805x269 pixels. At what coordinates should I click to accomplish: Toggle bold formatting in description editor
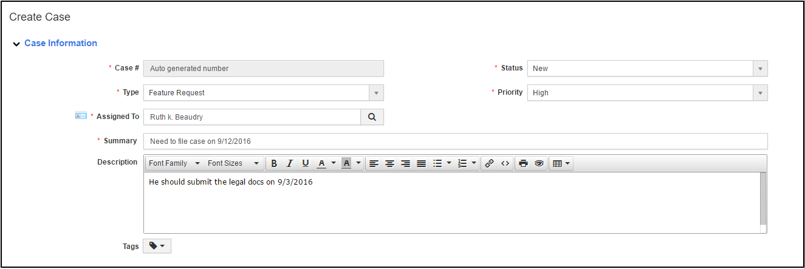pyautogui.click(x=274, y=163)
